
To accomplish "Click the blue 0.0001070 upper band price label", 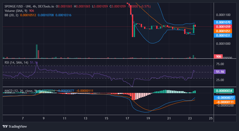I will point(223,22).
